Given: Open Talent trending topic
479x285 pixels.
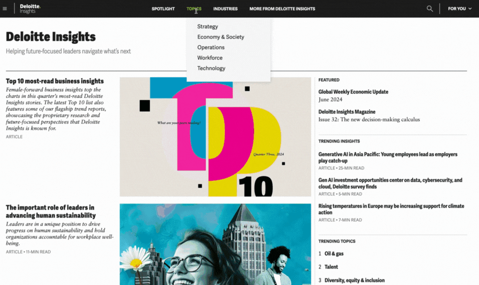Looking at the screenshot, I should tap(331, 267).
